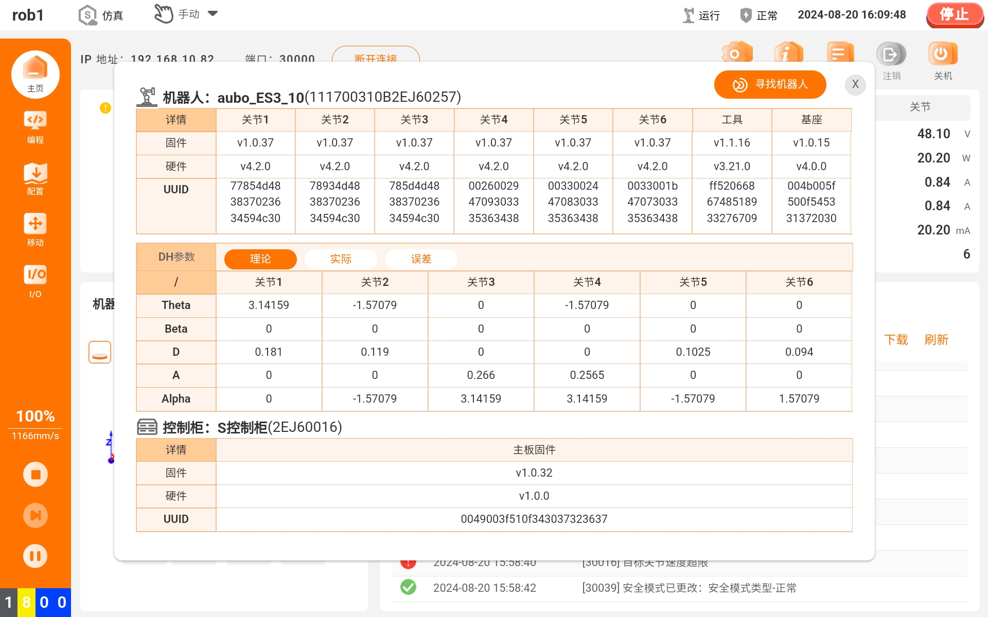Screen dimensions: 988x617
Task: Click the control cabinet icon beside 控制柜
Action: click(147, 427)
